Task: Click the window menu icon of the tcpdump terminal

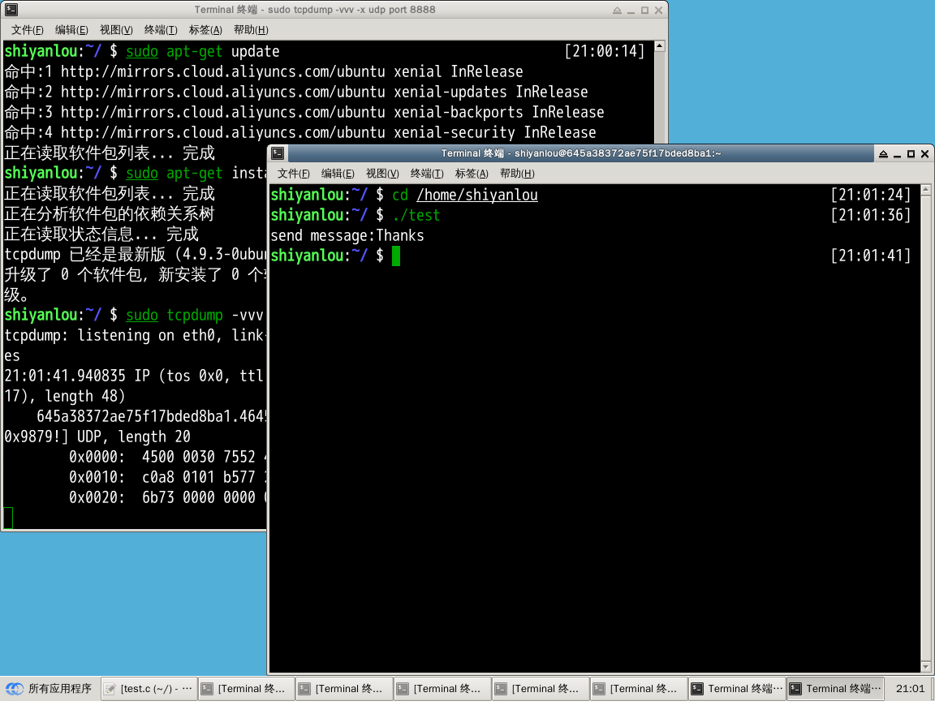Action: pyautogui.click(x=11, y=10)
